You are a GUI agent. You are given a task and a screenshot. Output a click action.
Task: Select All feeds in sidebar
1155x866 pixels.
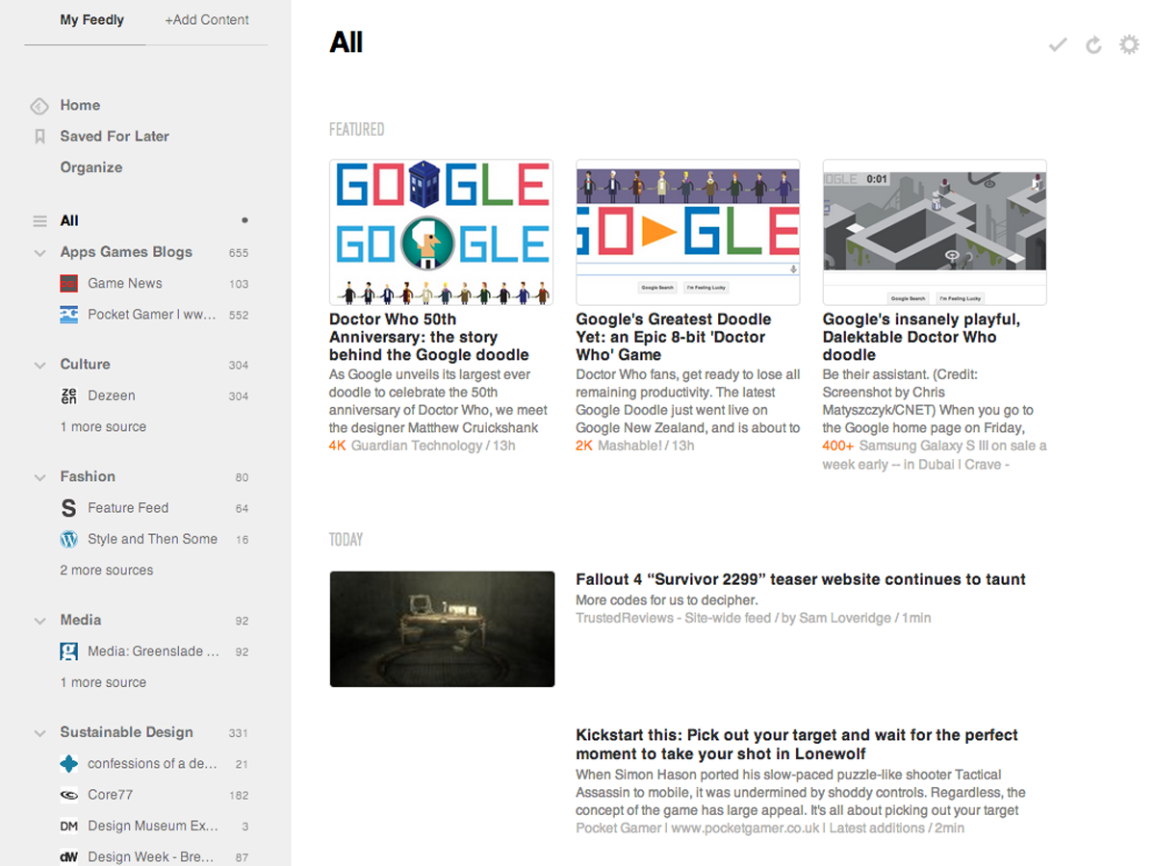click(69, 220)
